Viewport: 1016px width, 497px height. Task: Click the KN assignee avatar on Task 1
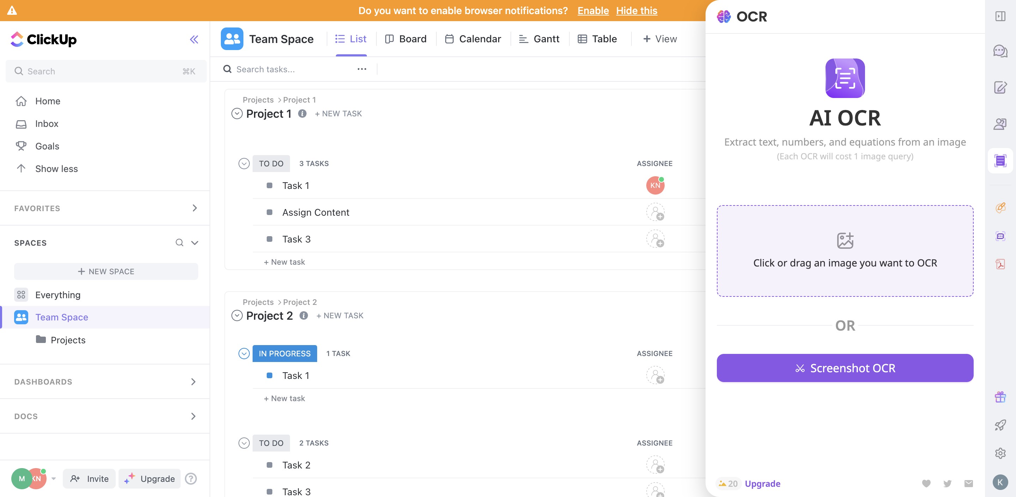[x=655, y=185]
